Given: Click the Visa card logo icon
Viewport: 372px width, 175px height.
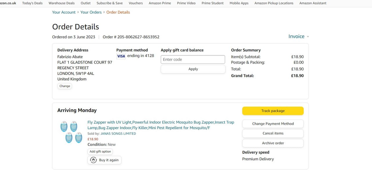Looking at the screenshot, I should [x=121, y=56].
